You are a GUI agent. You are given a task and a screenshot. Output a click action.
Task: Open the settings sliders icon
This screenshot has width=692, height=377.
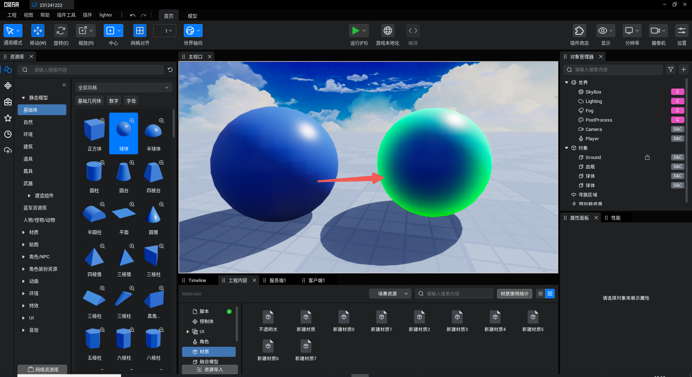point(682,31)
